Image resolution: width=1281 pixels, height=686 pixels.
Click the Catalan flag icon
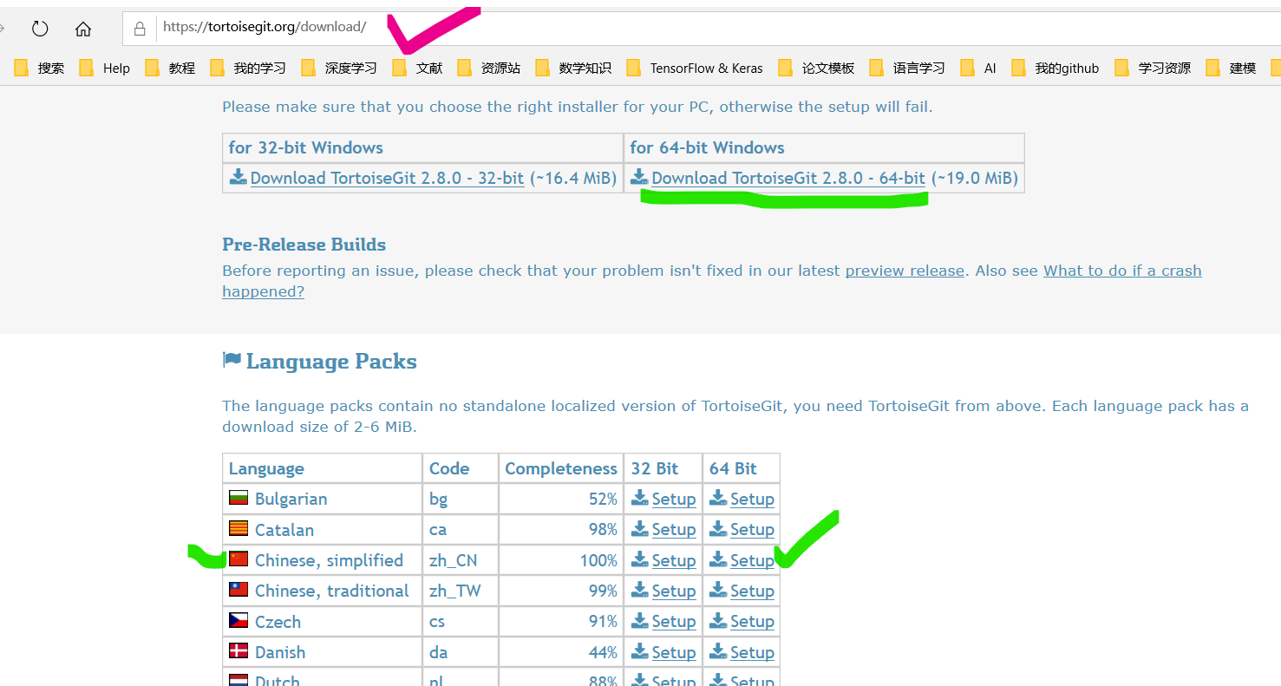coord(239,528)
